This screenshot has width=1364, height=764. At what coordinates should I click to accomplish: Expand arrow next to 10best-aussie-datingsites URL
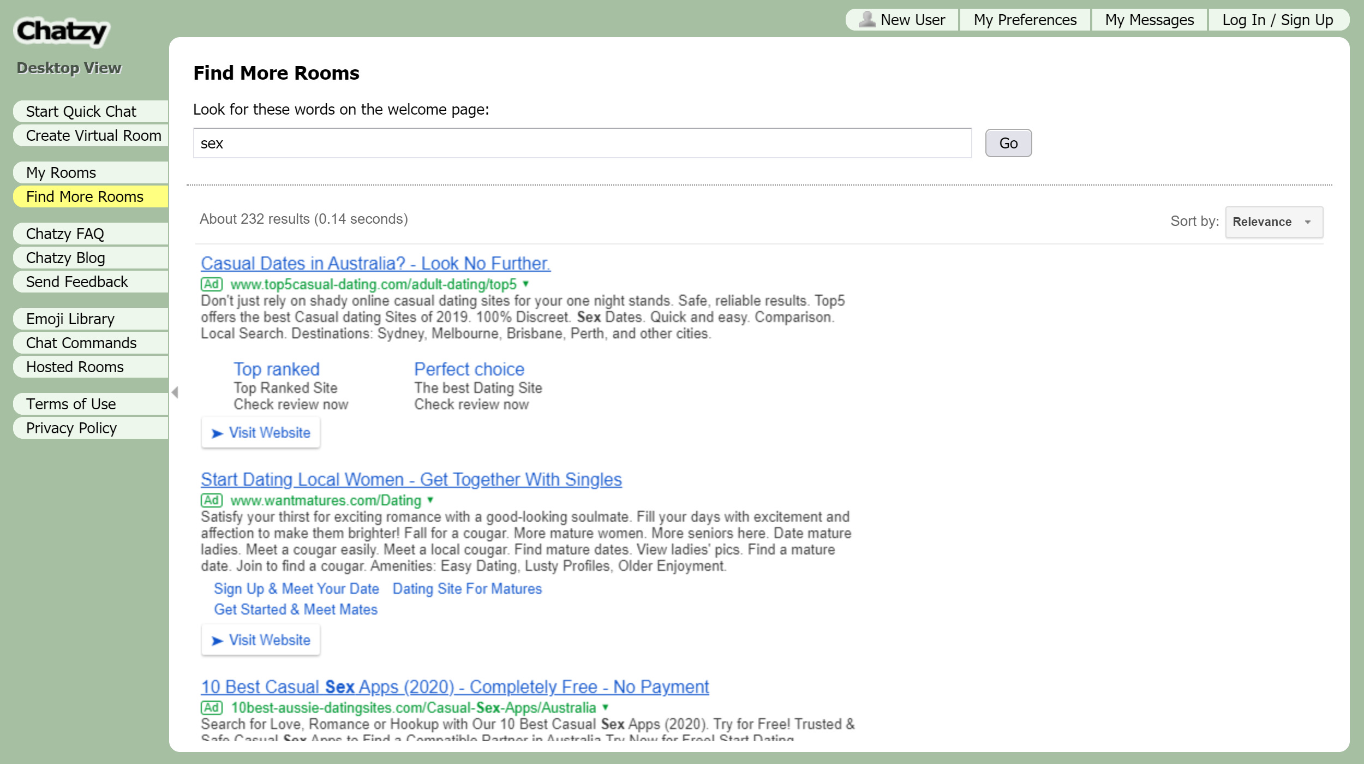click(x=605, y=707)
